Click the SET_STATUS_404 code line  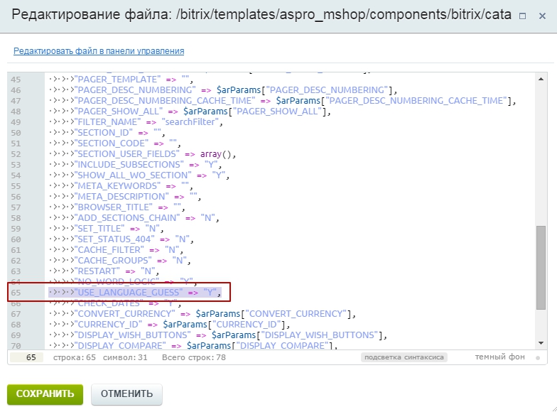pyautogui.click(x=134, y=239)
